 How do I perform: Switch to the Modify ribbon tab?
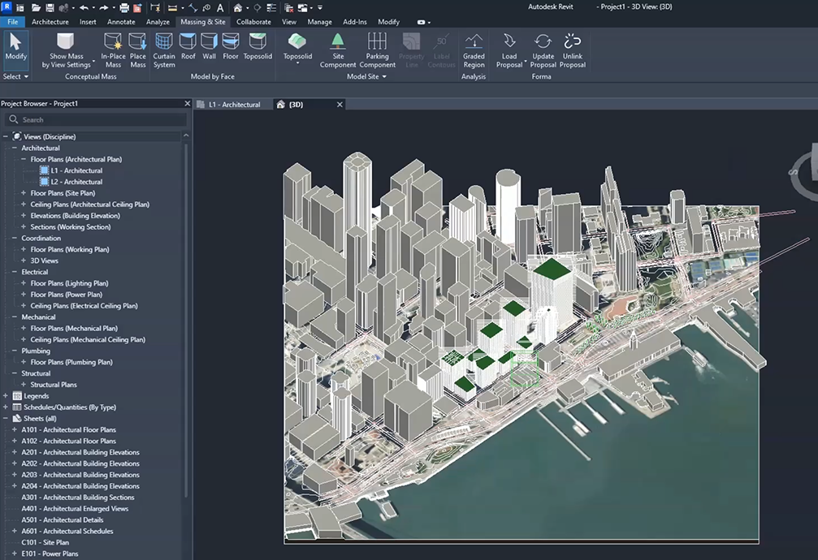click(x=388, y=22)
